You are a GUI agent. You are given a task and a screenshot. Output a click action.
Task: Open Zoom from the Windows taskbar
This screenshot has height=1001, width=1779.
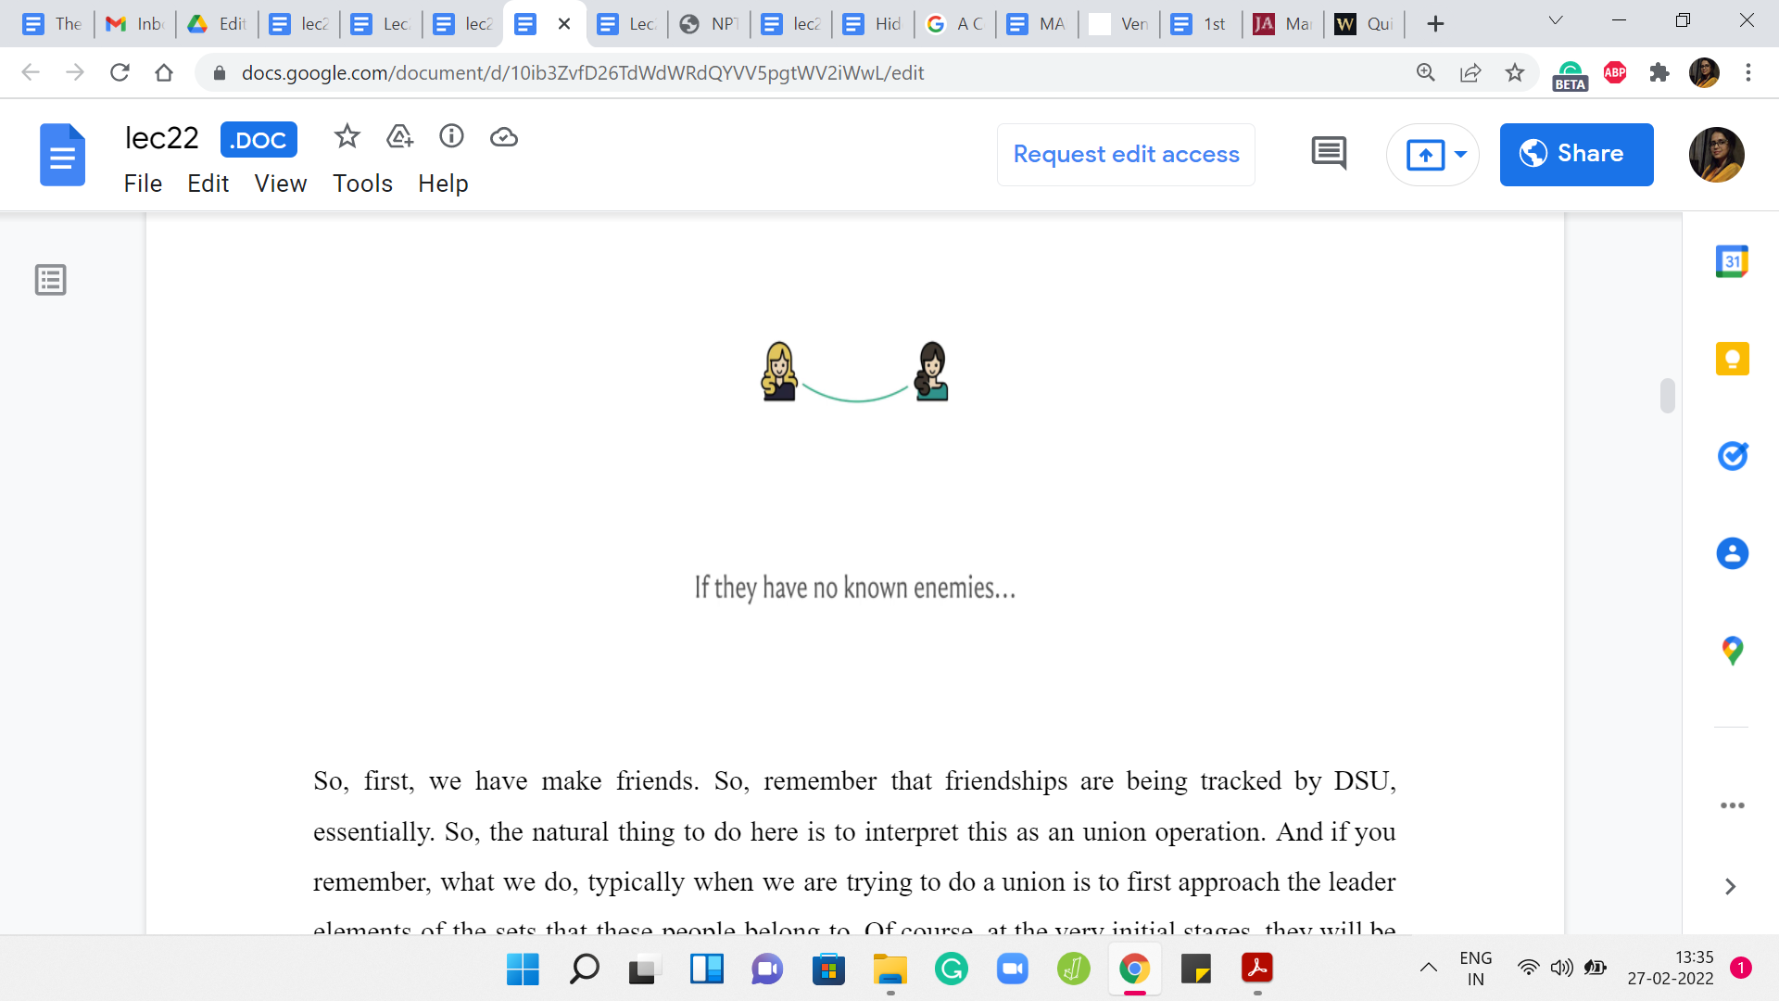(x=1012, y=969)
